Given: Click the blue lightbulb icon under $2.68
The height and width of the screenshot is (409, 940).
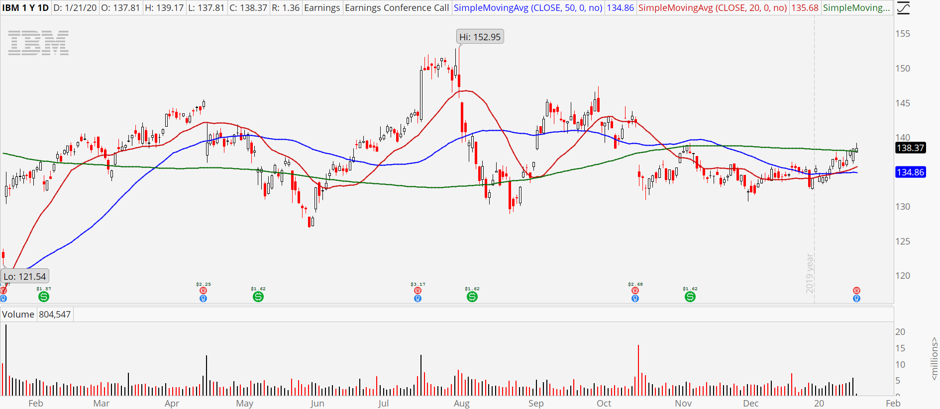Looking at the screenshot, I should point(635,298).
